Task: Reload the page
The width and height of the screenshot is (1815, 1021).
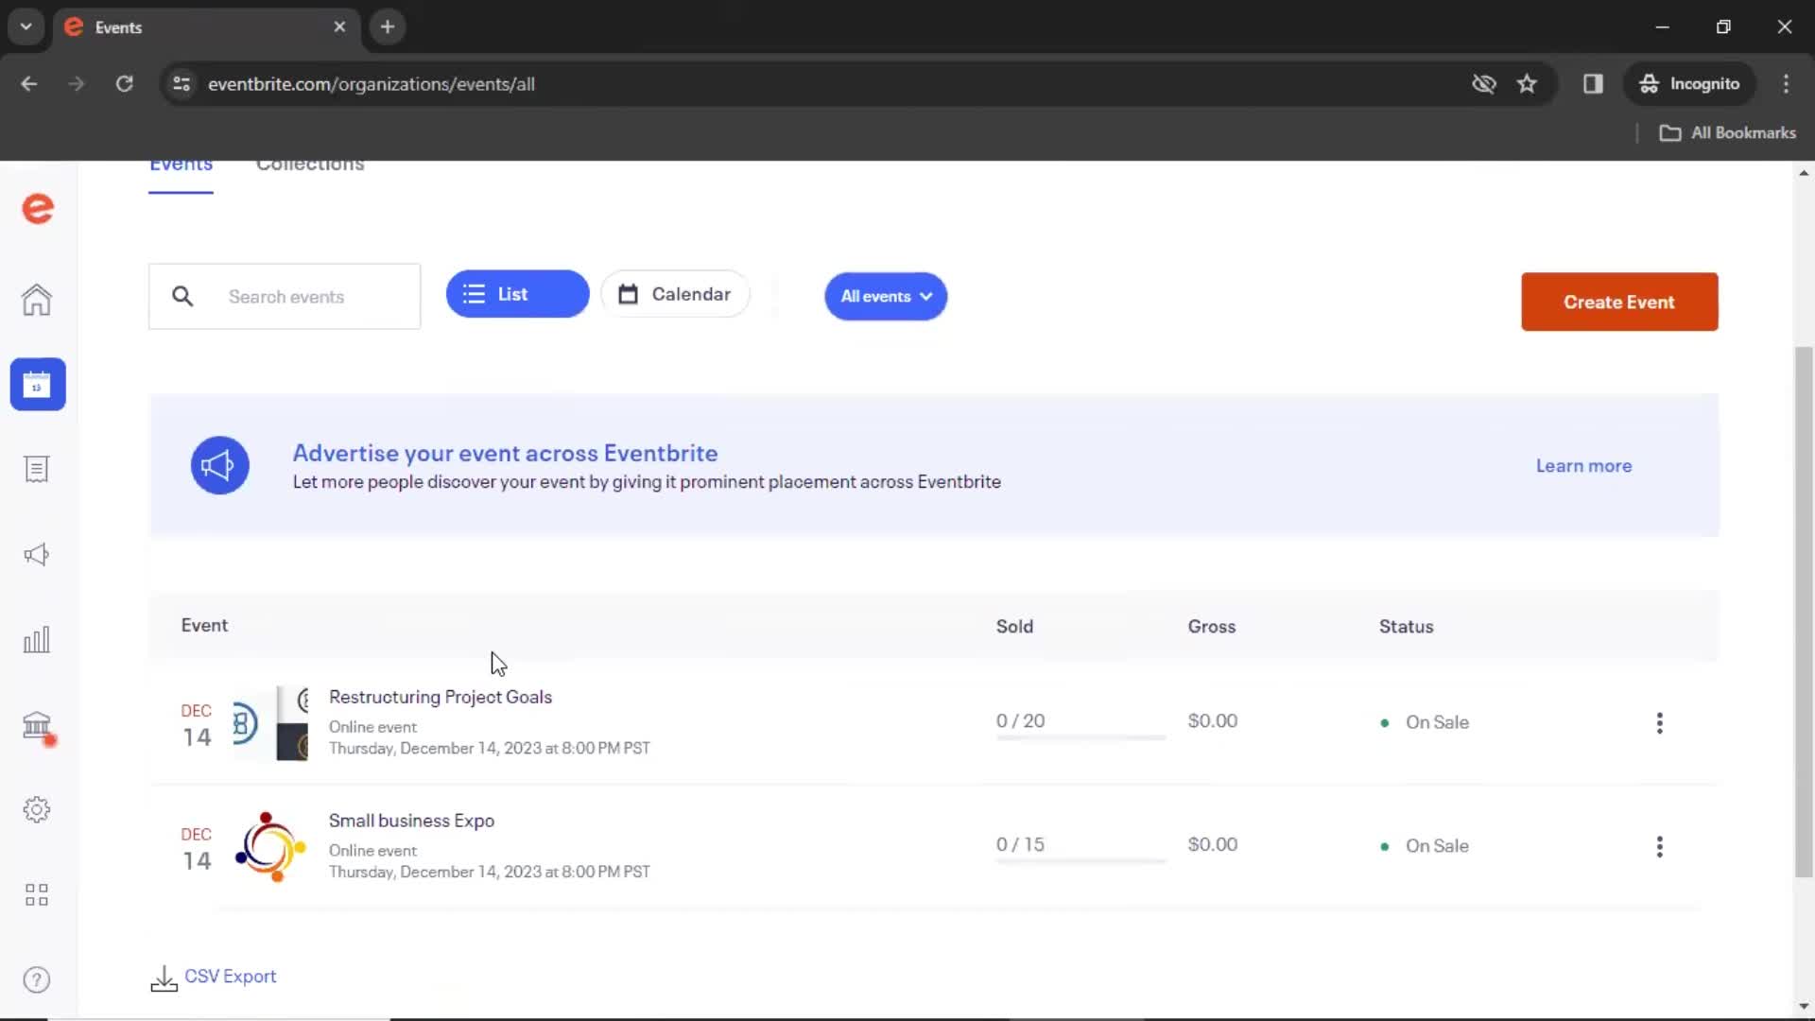Action: [124, 84]
